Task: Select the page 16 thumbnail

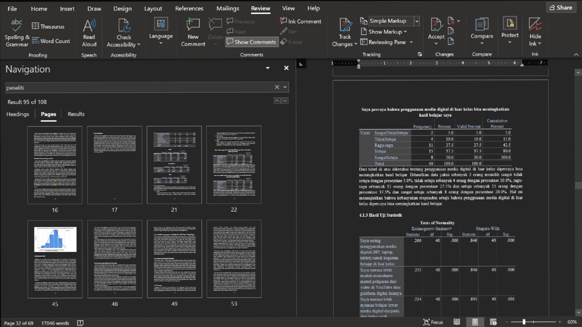Action: click(x=55, y=165)
